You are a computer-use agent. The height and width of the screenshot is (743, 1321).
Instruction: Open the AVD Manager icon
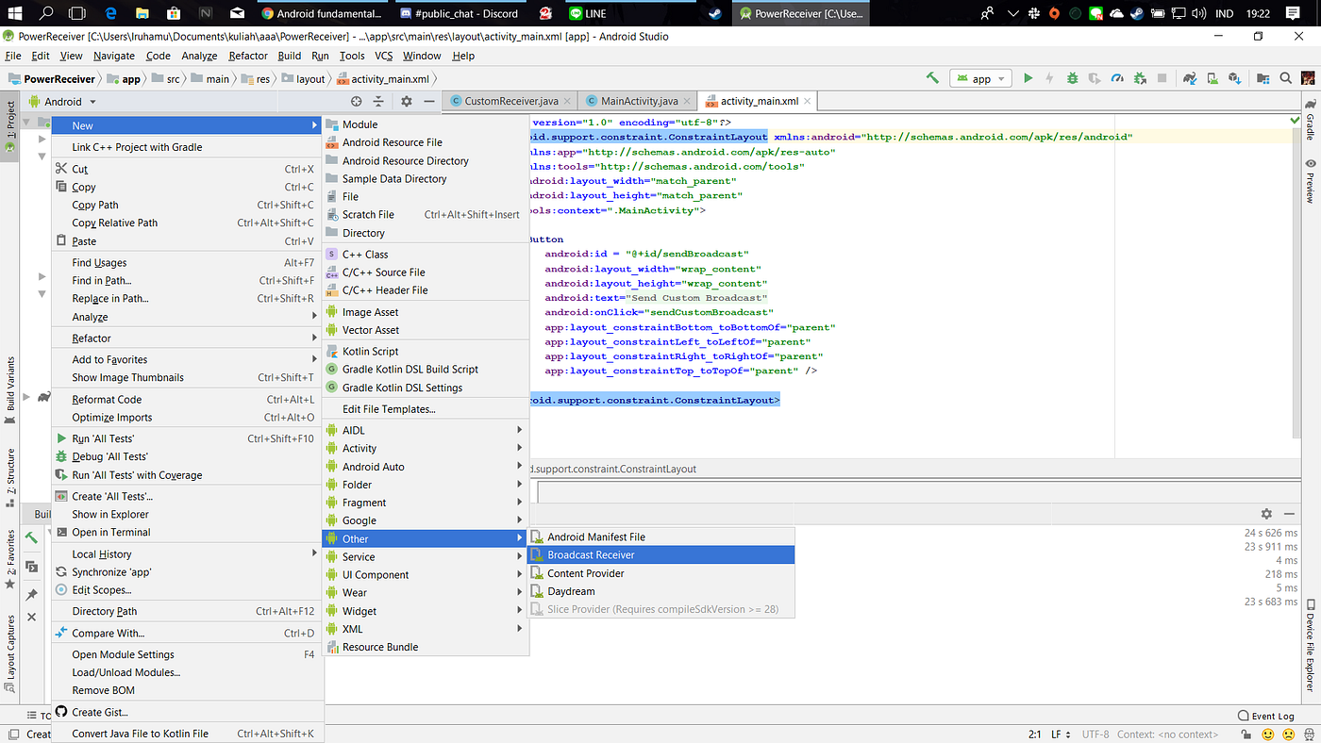(x=1212, y=78)
